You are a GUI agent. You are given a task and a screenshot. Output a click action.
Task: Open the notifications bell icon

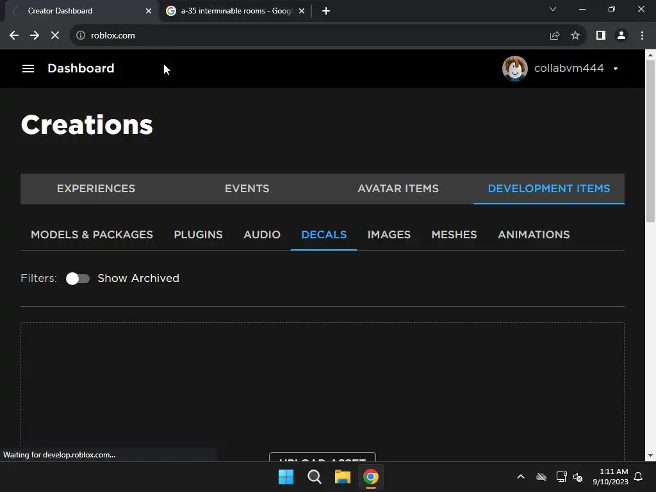639,477
